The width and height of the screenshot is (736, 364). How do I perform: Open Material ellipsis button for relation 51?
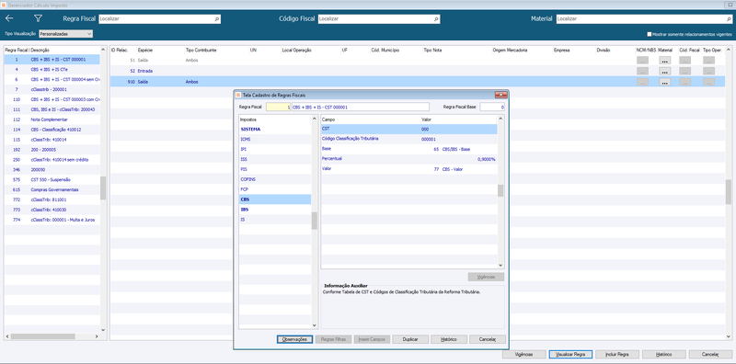(664, 61)
